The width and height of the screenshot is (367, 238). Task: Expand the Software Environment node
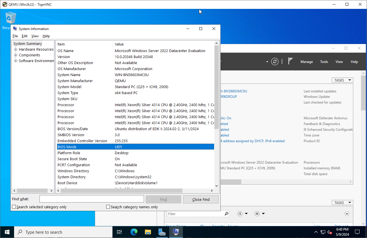[x=16, y=61]
